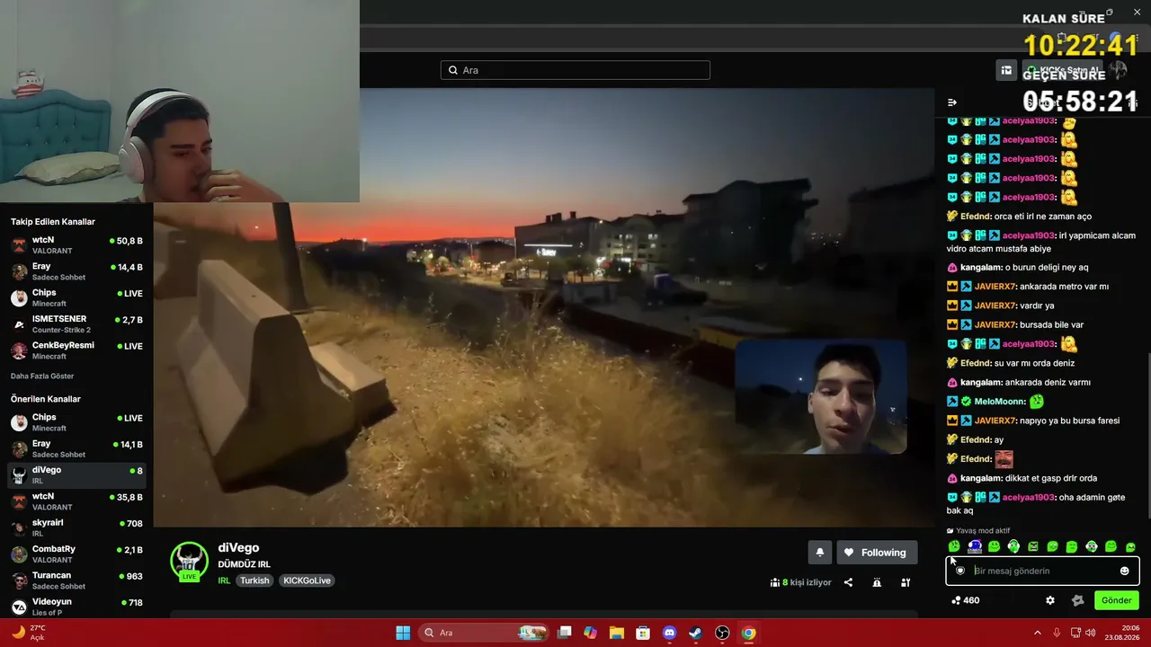Insert the blue astronaut emote from quick emotes
Screen dimensions: 1151x647
pyautogui.click(x=974, y=546)
